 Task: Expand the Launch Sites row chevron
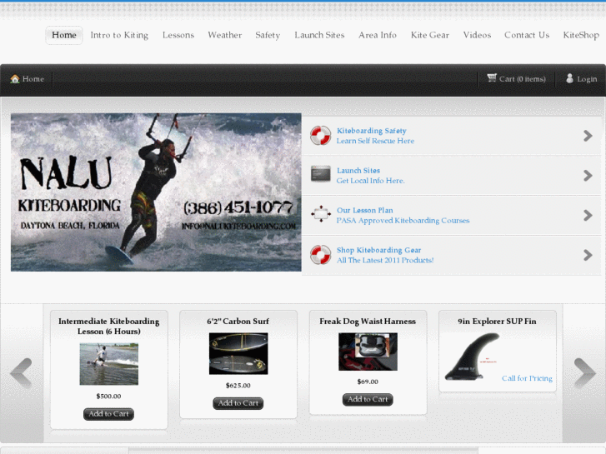(588, 176)
